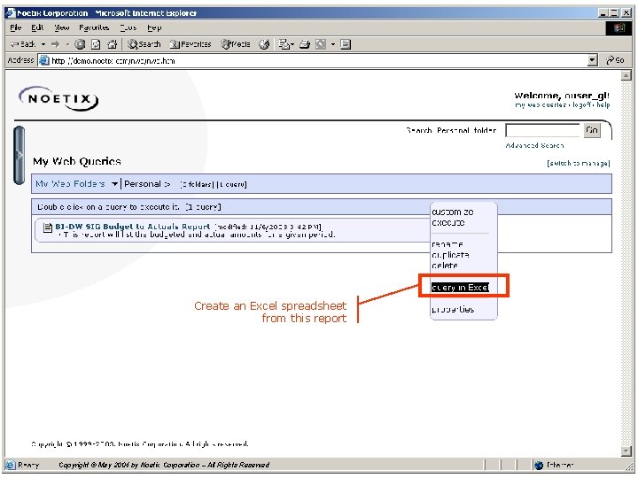Stop page loading with the Stop icon
Viewport: 638px width, 478px height.
80,44
